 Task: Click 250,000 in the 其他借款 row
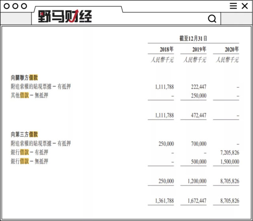click(x=199, y=96)
